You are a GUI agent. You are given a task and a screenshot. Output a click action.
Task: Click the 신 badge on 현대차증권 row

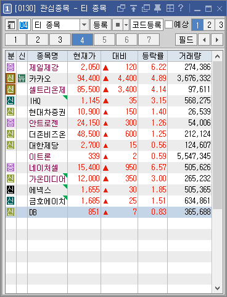[x=10, y=112]
